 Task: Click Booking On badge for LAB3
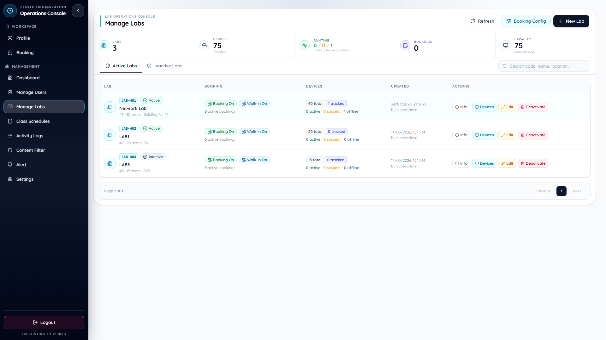pyautogui.click(x=220, y=160)
